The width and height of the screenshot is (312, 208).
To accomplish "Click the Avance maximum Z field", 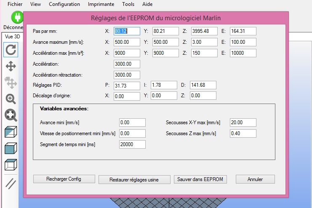I will [x=204, y=42].
